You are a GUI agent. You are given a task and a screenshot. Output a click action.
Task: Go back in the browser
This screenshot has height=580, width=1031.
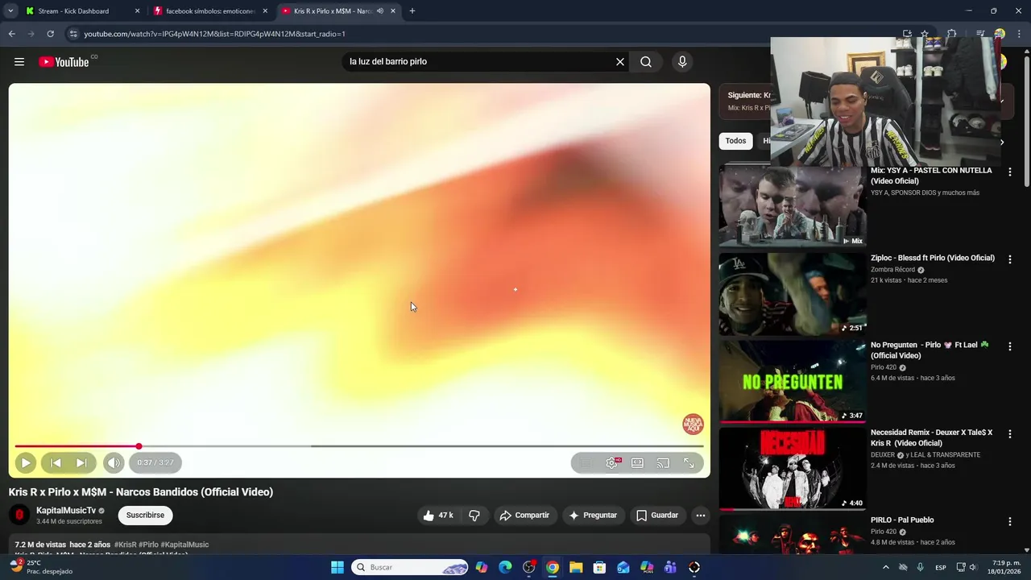click(12, 34)
